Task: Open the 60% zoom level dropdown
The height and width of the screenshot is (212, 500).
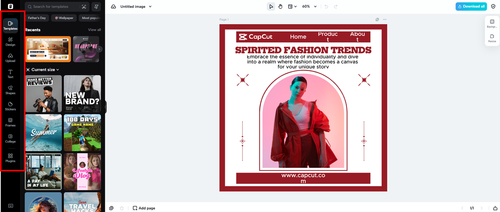Action: click(x=309, y=7)
